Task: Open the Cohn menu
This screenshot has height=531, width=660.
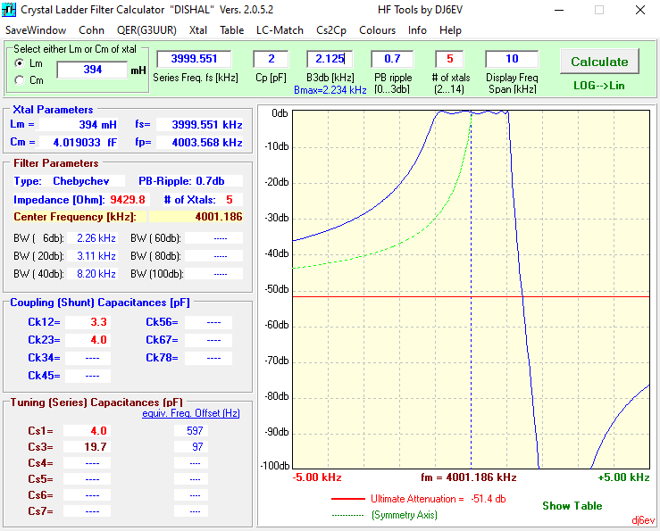Action: (x=91, y=30)
